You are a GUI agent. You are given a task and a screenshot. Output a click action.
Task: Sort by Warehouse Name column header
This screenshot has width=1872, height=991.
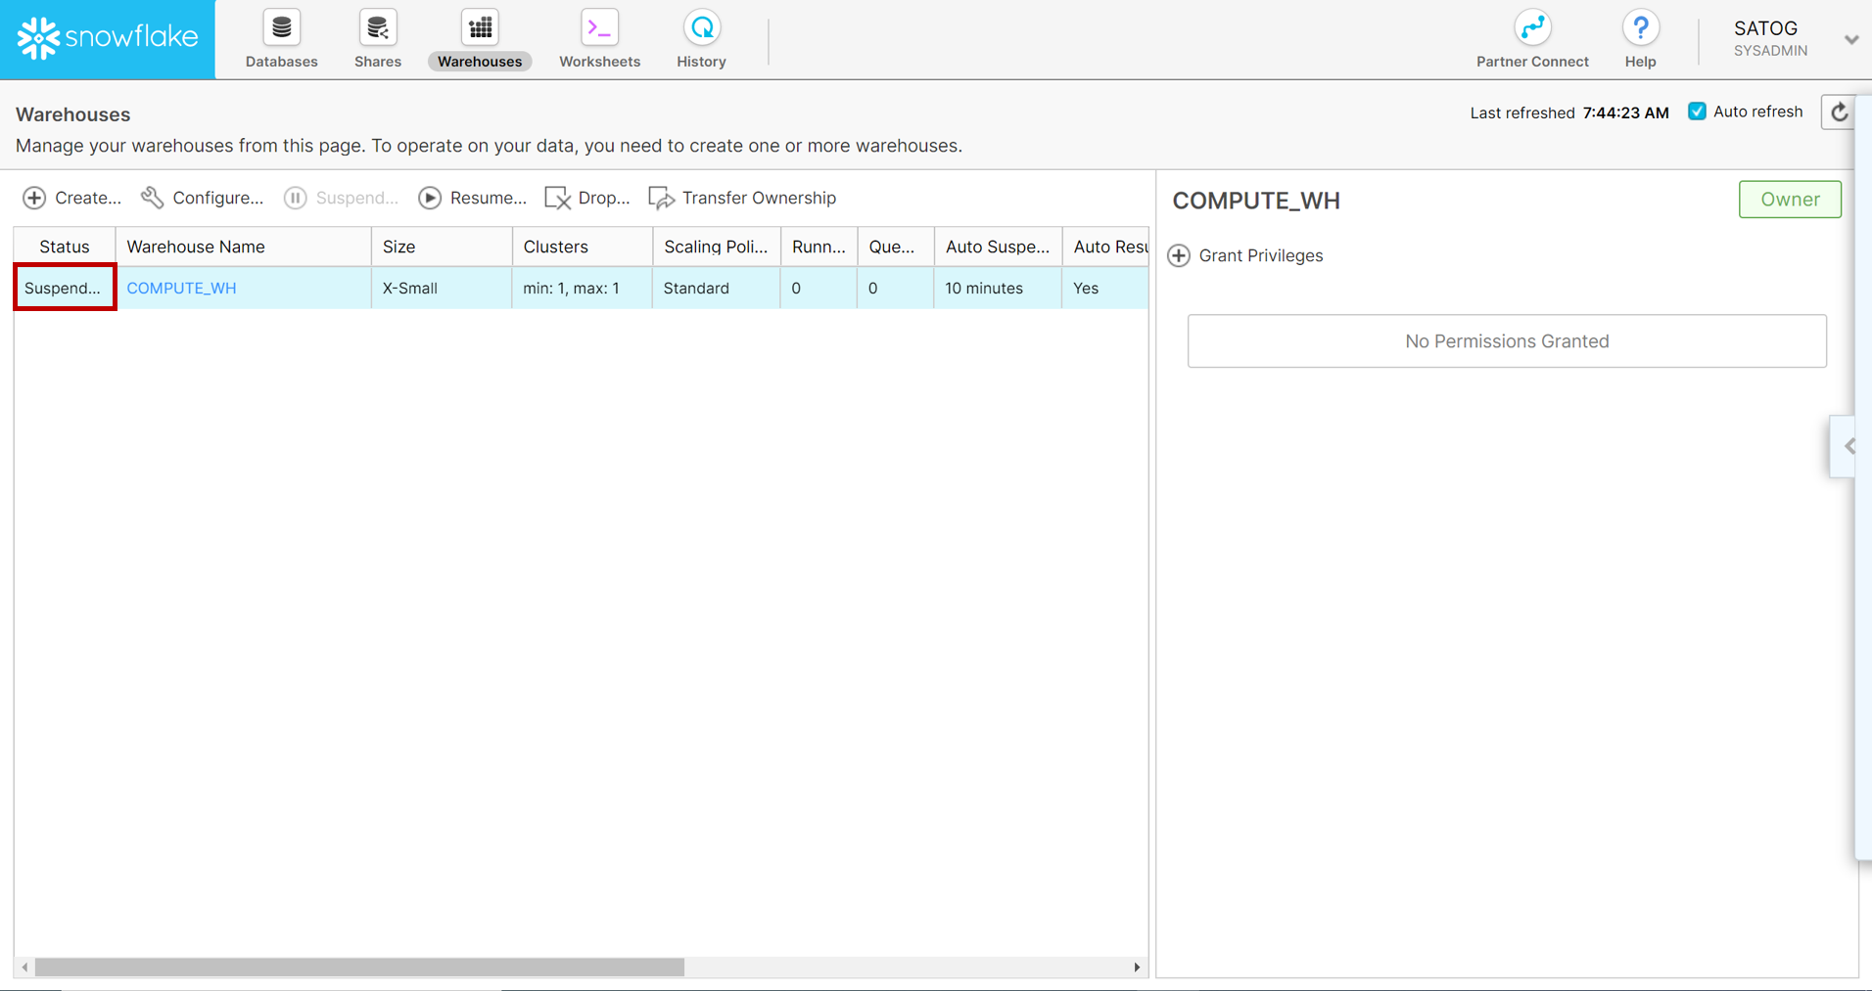(244, 247)
